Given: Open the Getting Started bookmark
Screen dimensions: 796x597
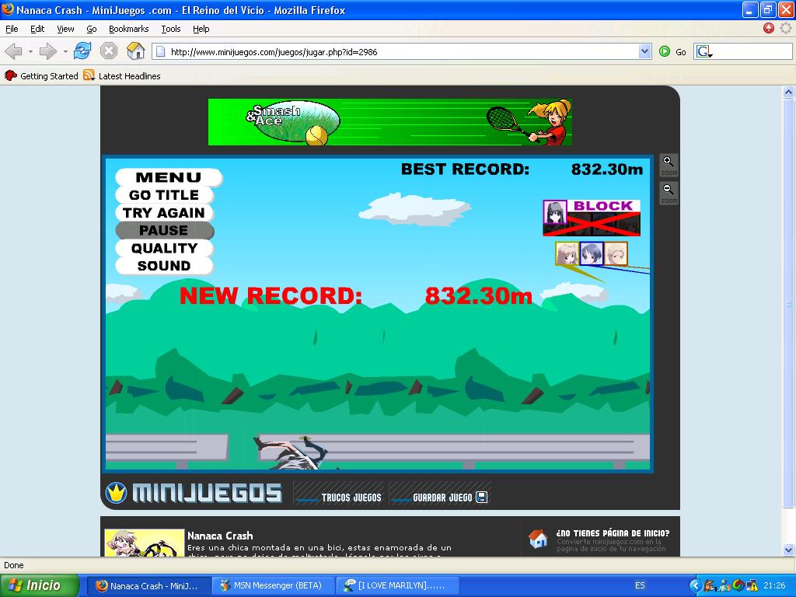Looking at the screenshot, I should coord(49,75).
